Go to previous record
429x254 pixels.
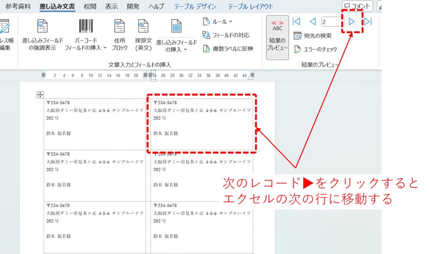(313, 22)
